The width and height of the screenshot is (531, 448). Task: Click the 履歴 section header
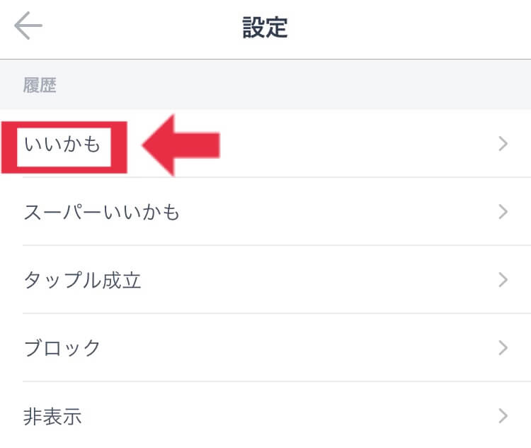pyautogui.click(x=40, y=86)
